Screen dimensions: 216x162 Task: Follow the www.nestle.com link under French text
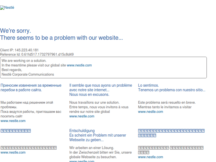click(82, 116)
